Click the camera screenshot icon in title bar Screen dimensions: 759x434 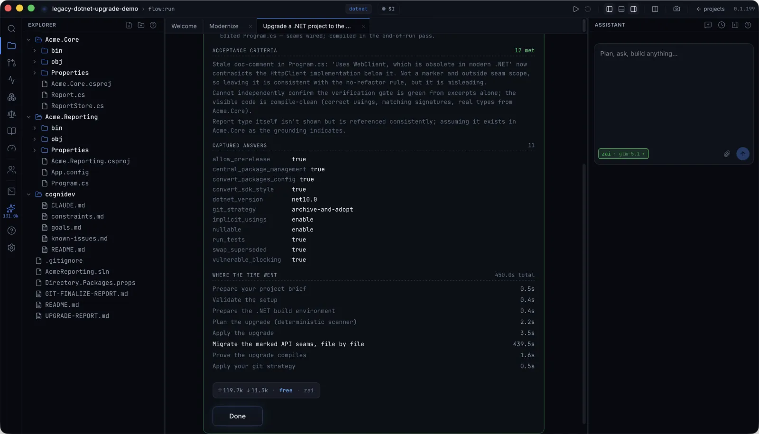click(676, 9)
